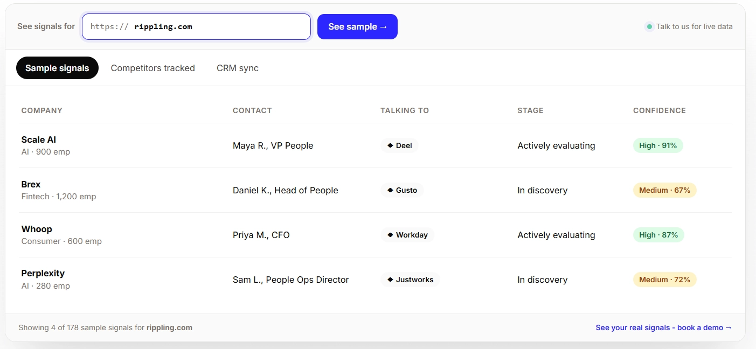Click the Medium · 67% confidence badge

664,190
